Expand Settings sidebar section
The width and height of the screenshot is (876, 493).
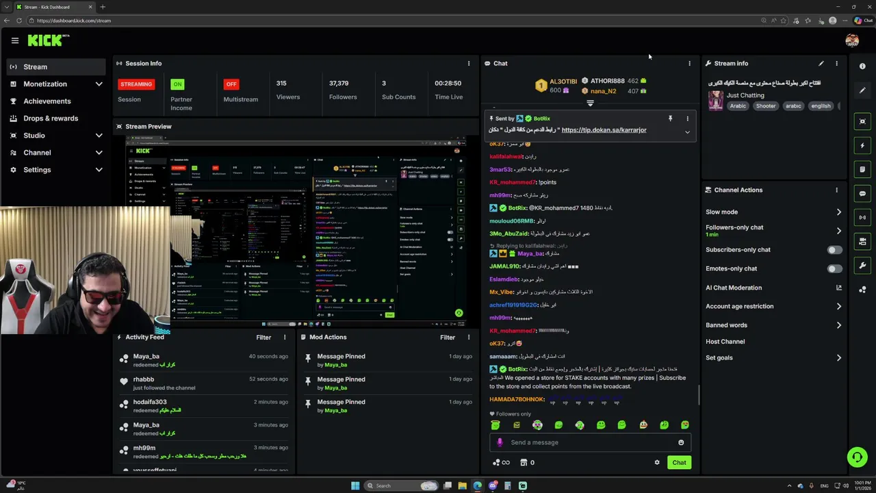[99, 170]
